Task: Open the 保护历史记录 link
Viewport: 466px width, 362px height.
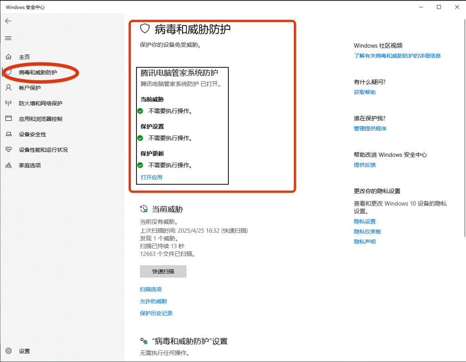Action: [x=156, y=313]
